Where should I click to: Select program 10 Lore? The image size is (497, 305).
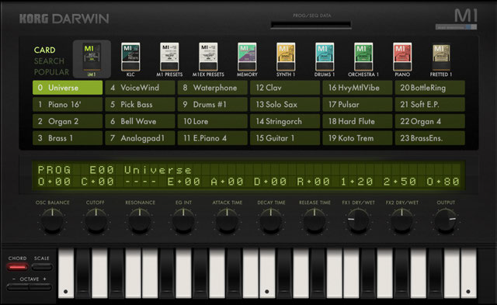point(212,121)
